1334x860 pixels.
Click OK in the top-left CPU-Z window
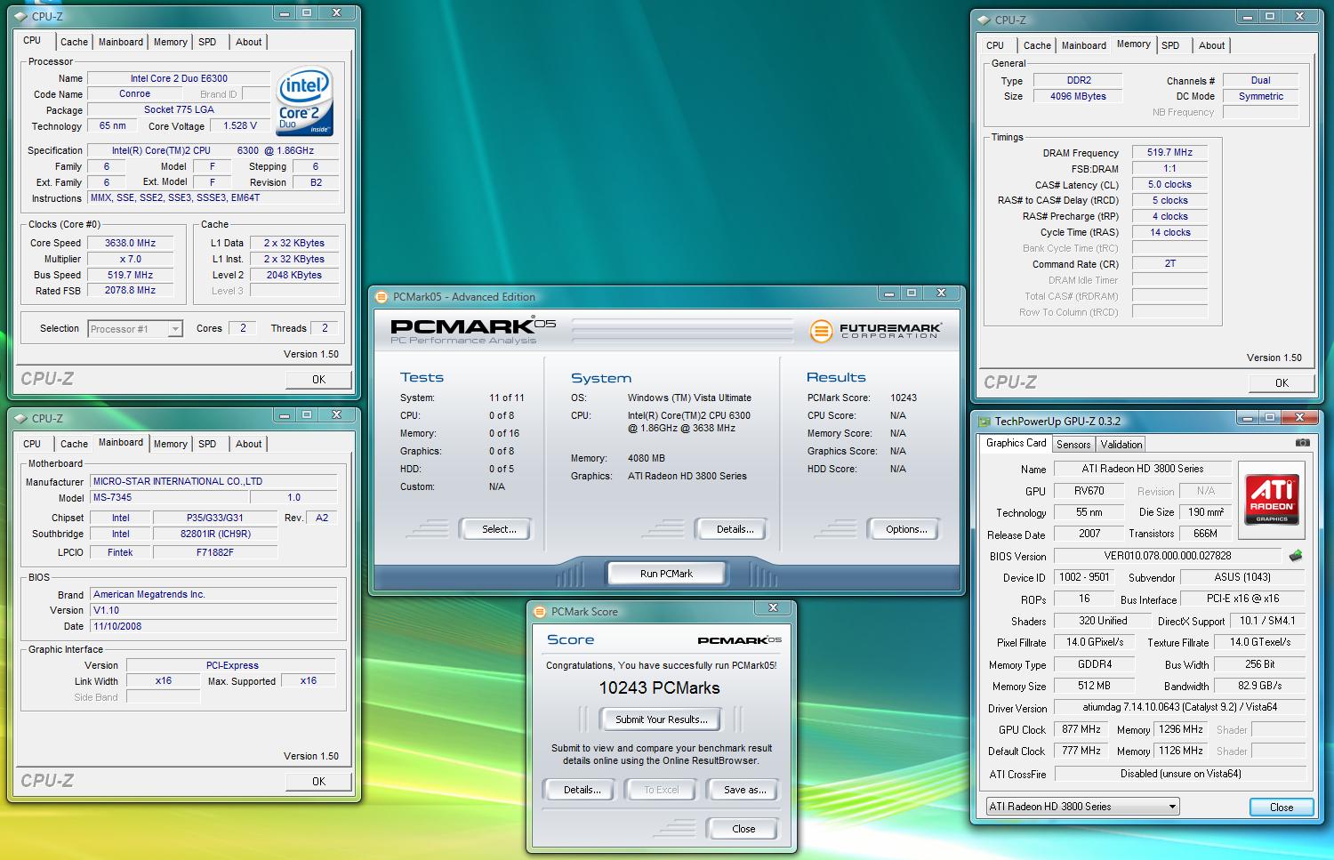pos(318,380)
